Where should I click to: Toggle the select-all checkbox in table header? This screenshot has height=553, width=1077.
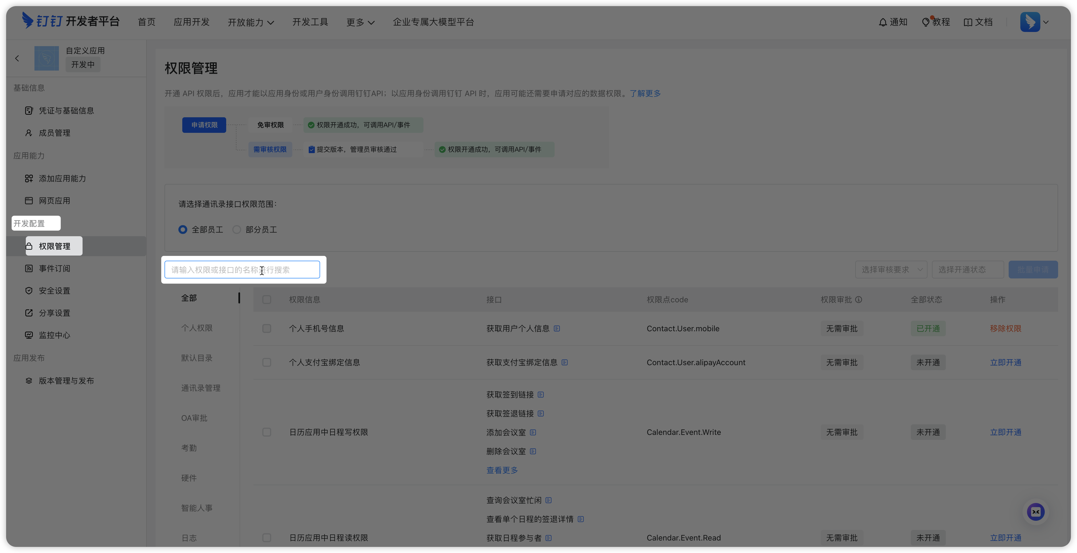(x=266, y=300)
